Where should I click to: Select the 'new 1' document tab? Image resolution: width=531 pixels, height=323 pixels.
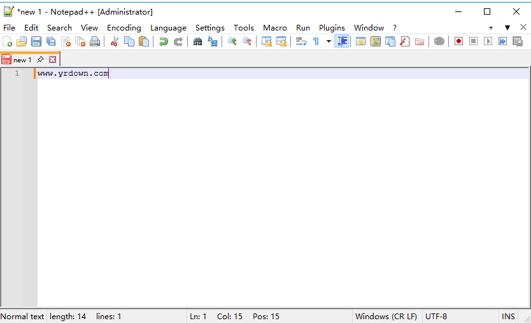(22, 60)
